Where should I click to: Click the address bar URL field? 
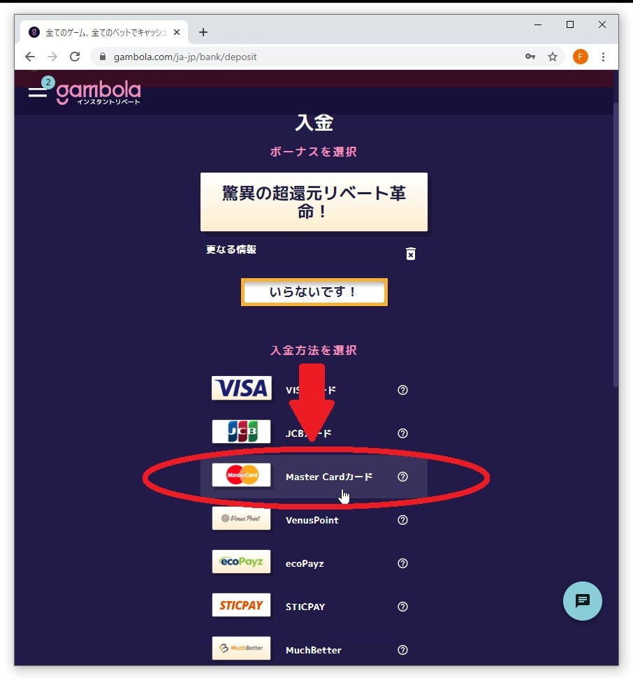303,57
